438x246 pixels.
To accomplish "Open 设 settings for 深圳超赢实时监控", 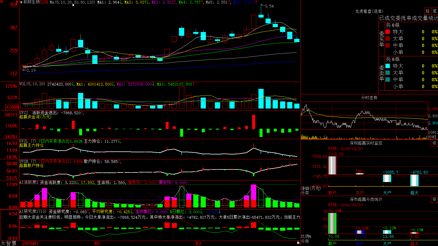I will click(x=434, y=143).
